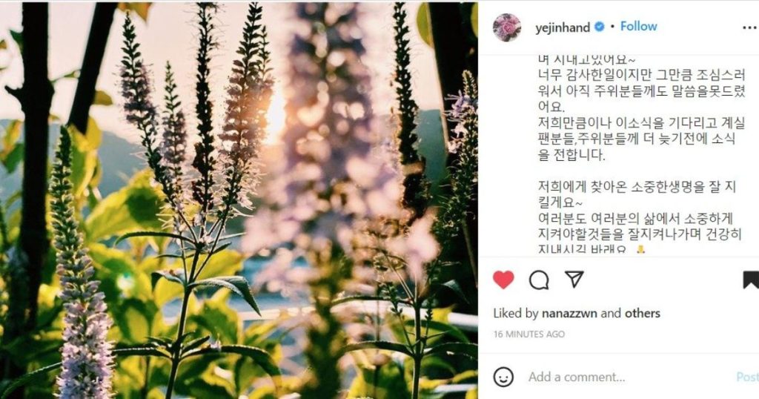
Task: Click the speech bubble comment icon
Action: [539, 280]
